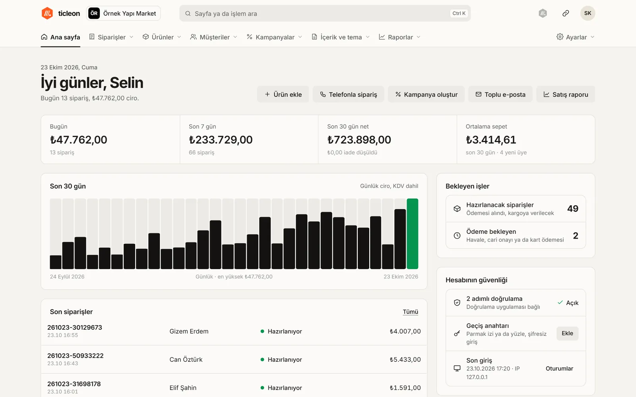
Task: Click the link chain icon in header
Action: [x=566, y=13]
